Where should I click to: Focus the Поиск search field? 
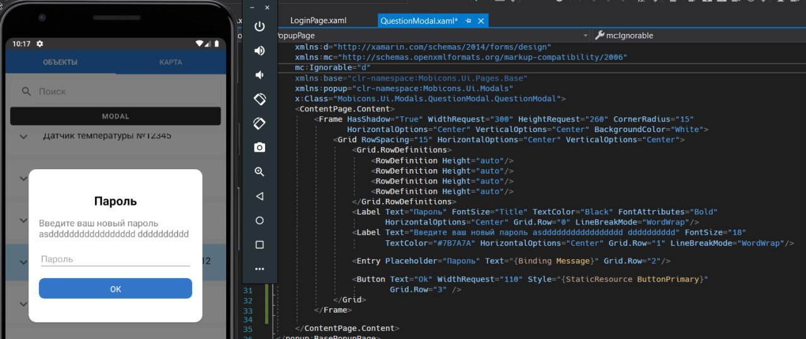pos(115,91)
